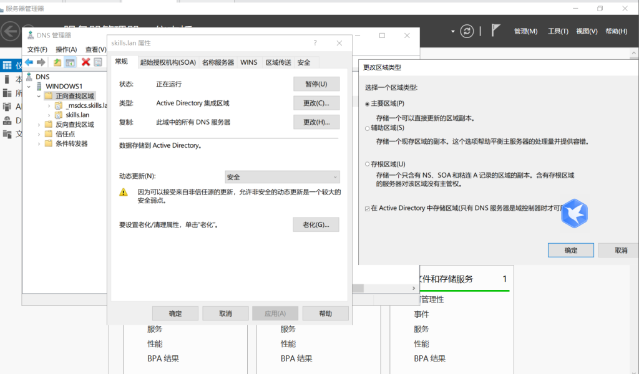Viewport: 639px width, 374px height.
Task: Click the 老化(G)... button
Action: point(316,224)
